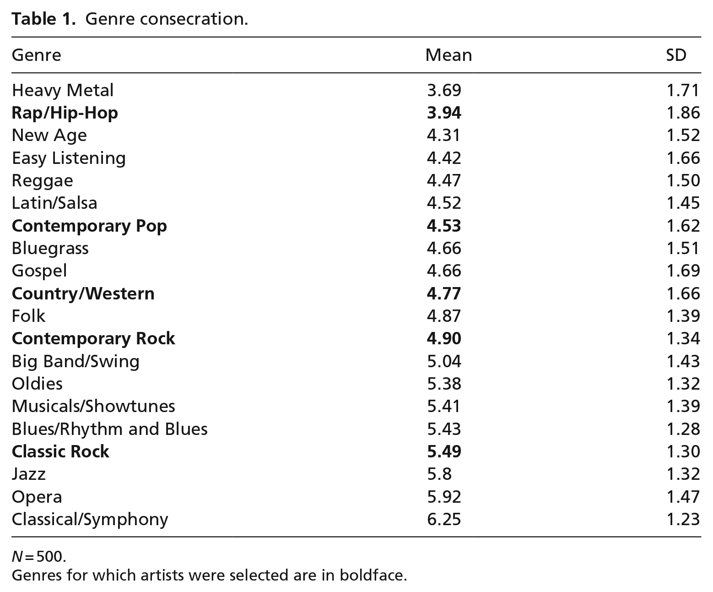The image size is (713, 592).
Task: Select the Reggae mean value 4.47
Action: coord(443,180)
